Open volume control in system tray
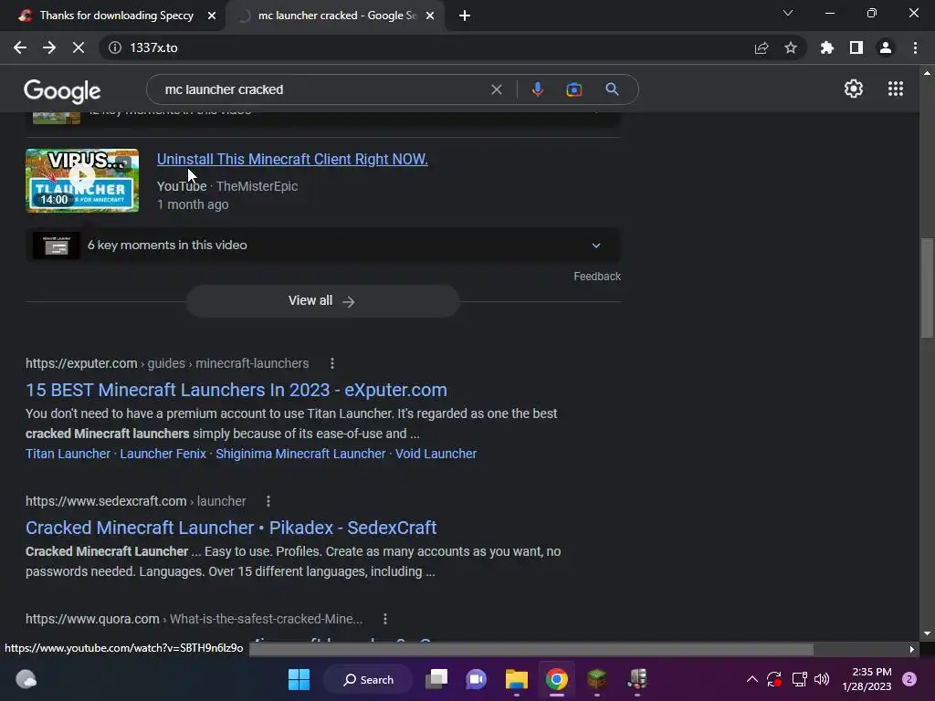 pos(822,679)
